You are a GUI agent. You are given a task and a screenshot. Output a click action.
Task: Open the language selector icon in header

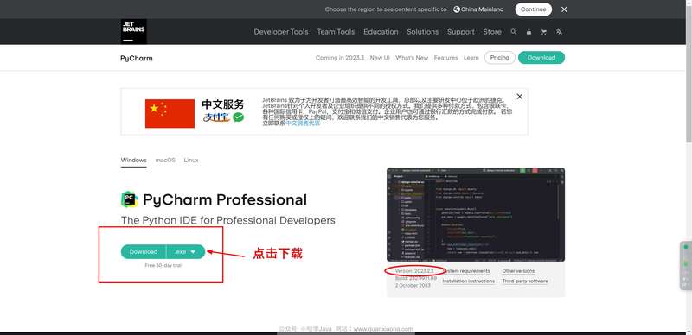coord(559,32)
